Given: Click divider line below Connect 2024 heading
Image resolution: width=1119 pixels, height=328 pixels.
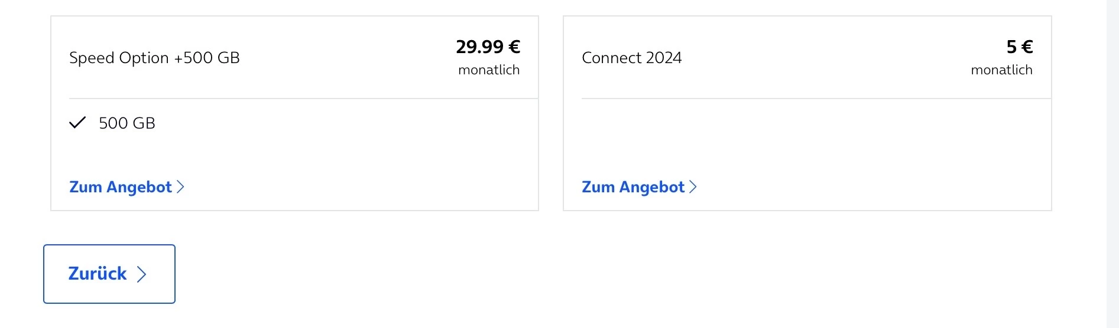Looking at the screenshot, I should [x=816, y=99].
